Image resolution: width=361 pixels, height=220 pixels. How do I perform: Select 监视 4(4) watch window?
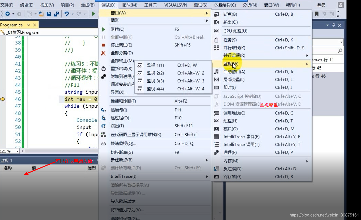point(173,89)
